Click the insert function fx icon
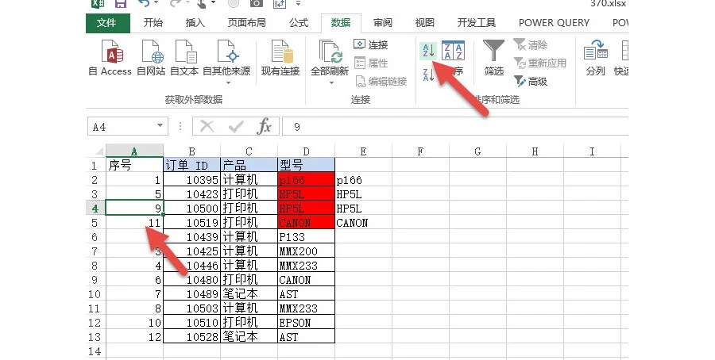The image size is (715, 360). pyautogui.click(x=265, y=126)
